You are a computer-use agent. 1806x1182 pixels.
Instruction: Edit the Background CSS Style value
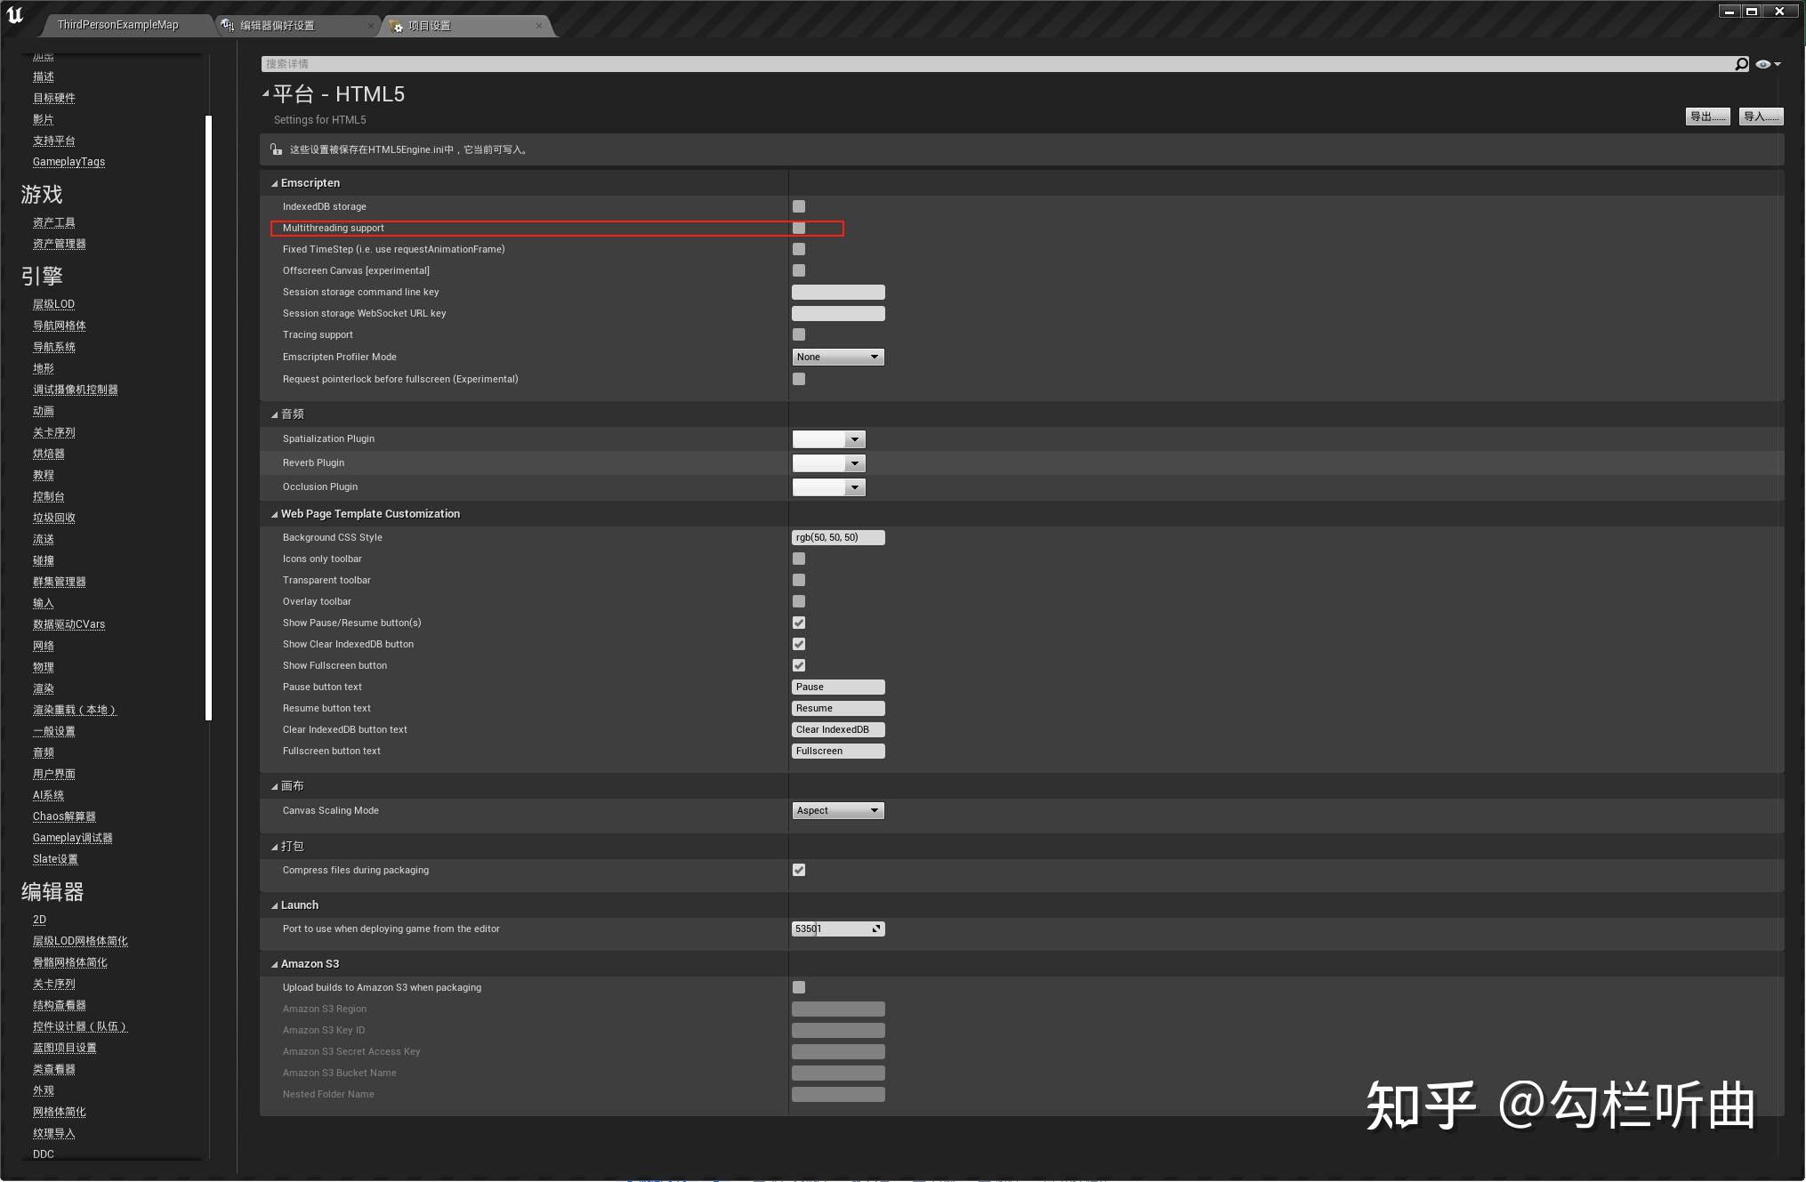coord(837,537)
